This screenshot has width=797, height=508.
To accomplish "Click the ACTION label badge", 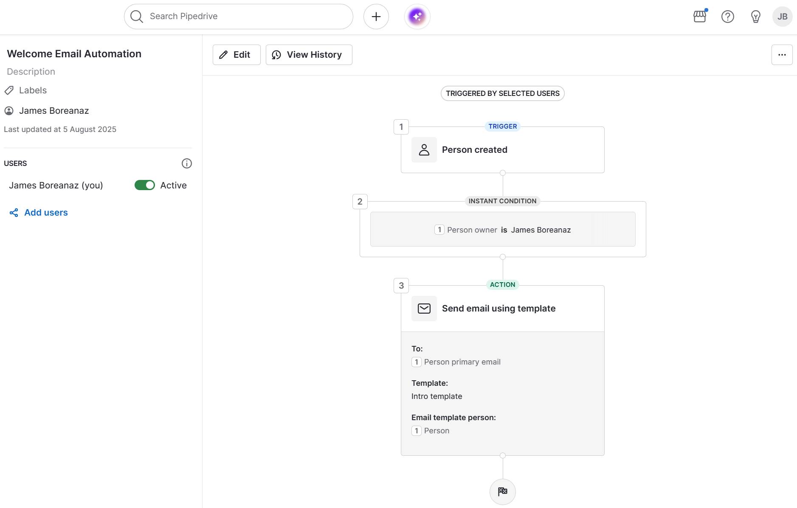I will click(x=503, y=285).
